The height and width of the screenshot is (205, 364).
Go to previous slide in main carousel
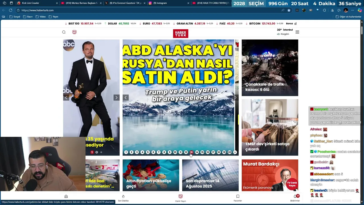[126, 97]
